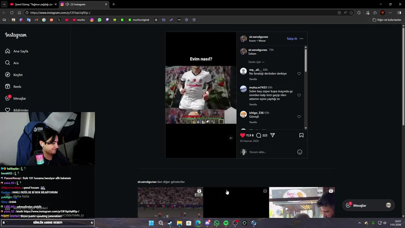Open the emoji picker in the comment box
This screenshot has width=405, height=228.
tap(300, 152)
